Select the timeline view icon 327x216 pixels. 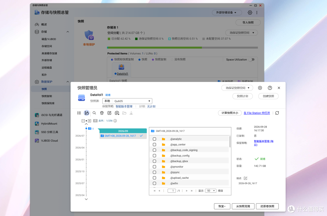tap(87, 113)
